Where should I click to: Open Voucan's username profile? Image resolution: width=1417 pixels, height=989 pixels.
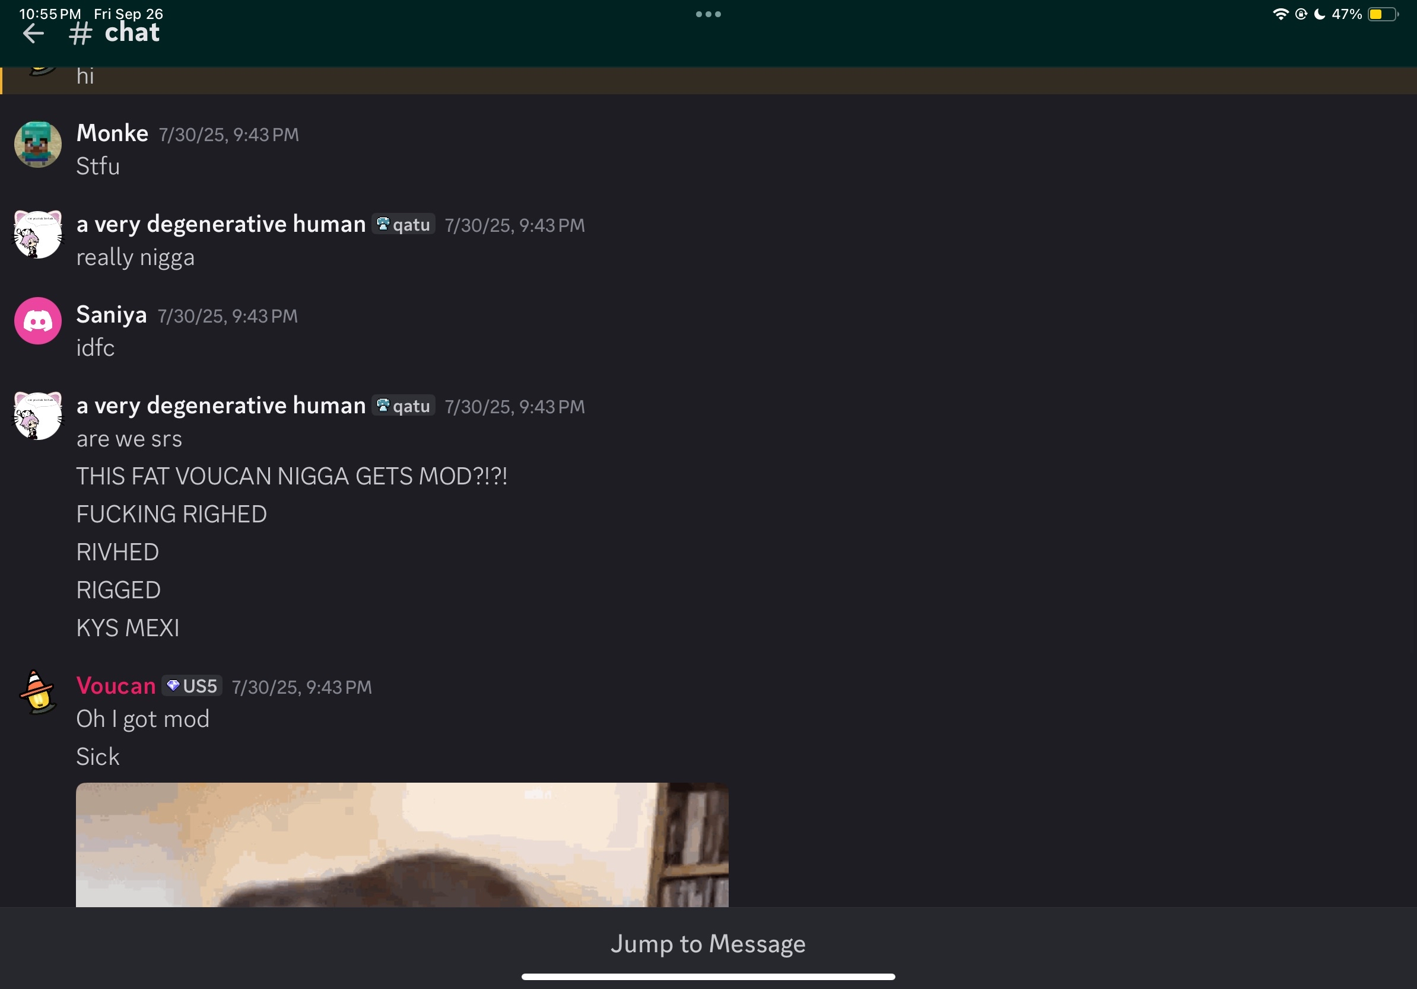click(x=115, y=686)
